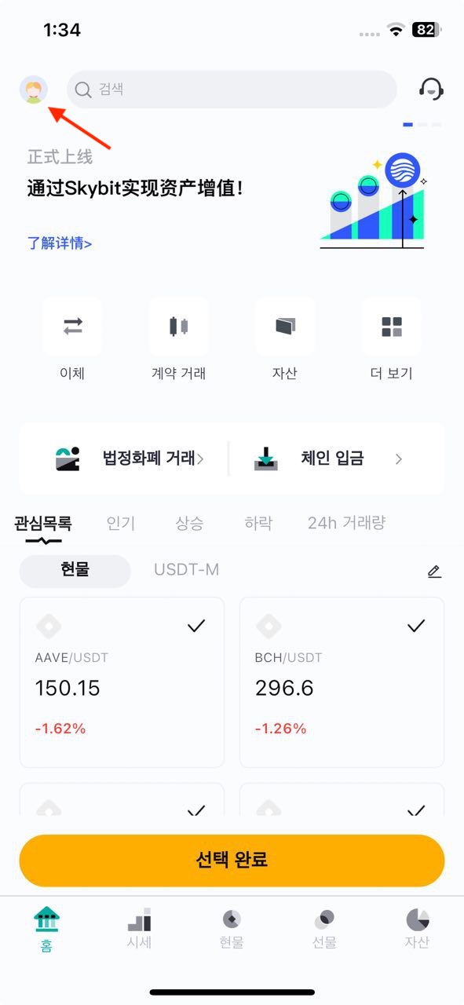Open customer support headset icon

tap(431, 89)
